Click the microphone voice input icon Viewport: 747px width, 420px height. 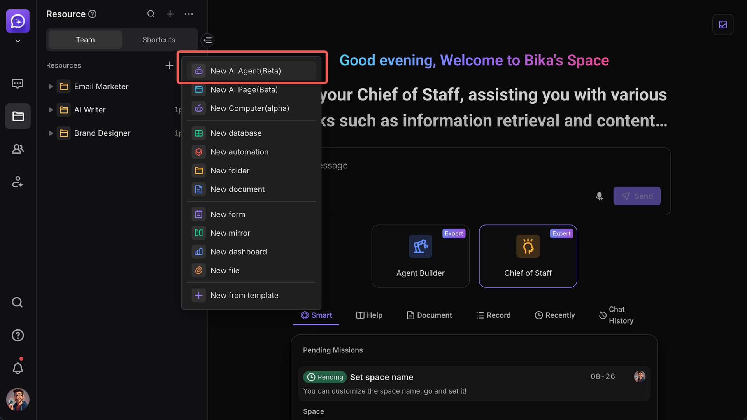(599, 196)
